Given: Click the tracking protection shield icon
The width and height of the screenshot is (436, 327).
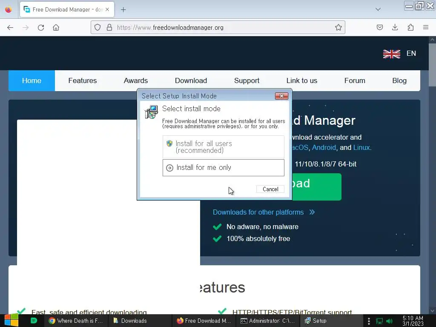Looking at the screenshot, I should coord(98,28).
